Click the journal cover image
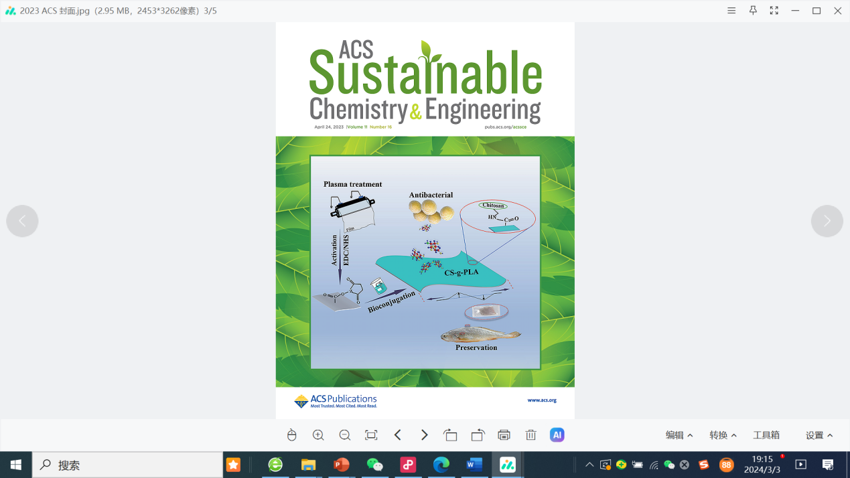This screenshot has width=850, height=478. point(425,221)
